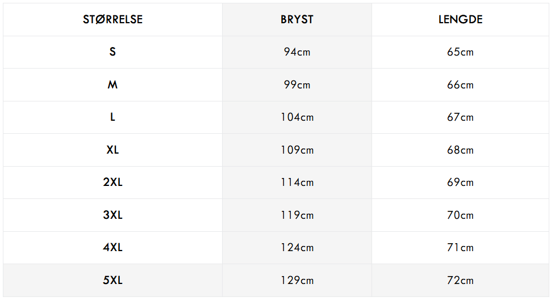Screen dimensions: 551x301
Task: Select the 4XL size row label
Action: [x=112, y=248]
